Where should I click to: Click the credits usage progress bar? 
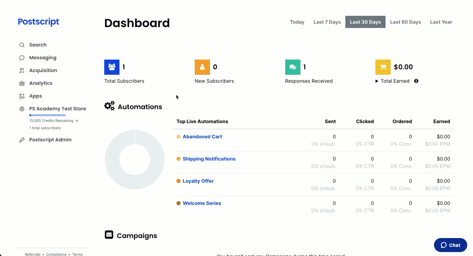48,115
